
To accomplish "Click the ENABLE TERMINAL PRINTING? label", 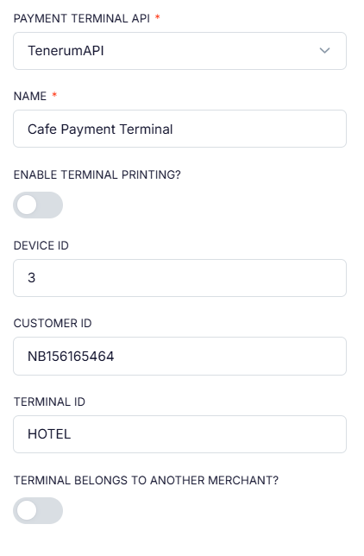I will (97, 174).
